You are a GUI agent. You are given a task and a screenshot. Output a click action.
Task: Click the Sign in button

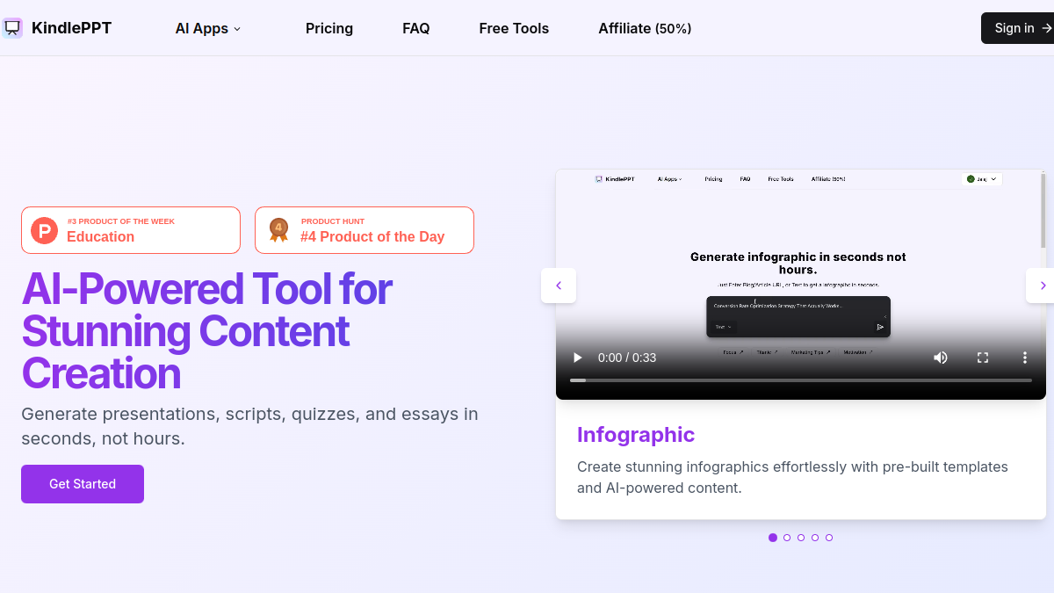pyautogui.click(x=1019, y=28)
